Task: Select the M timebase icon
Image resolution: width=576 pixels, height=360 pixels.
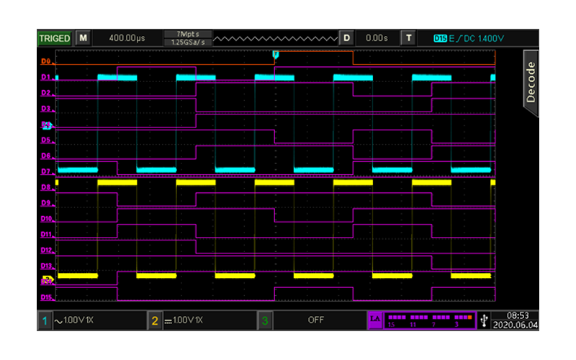Action: point(84,37)
